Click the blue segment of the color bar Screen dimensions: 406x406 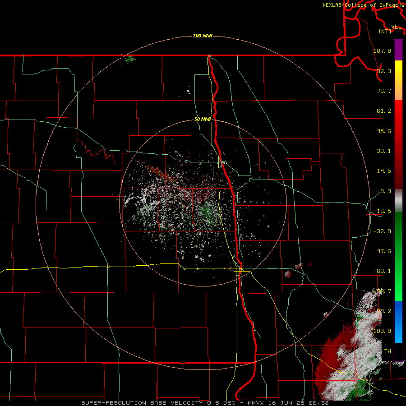[398, 322]
